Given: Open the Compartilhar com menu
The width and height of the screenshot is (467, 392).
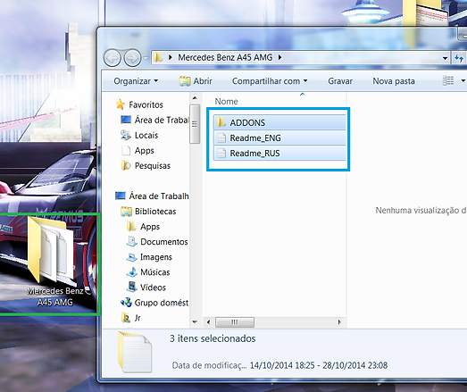Looking at the screenshot, I should pyautogui.click(x=270, y=81).
